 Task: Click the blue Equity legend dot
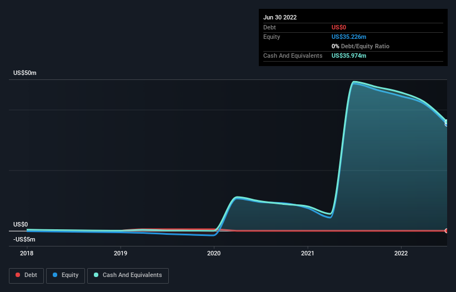click(x=55, y=275)
